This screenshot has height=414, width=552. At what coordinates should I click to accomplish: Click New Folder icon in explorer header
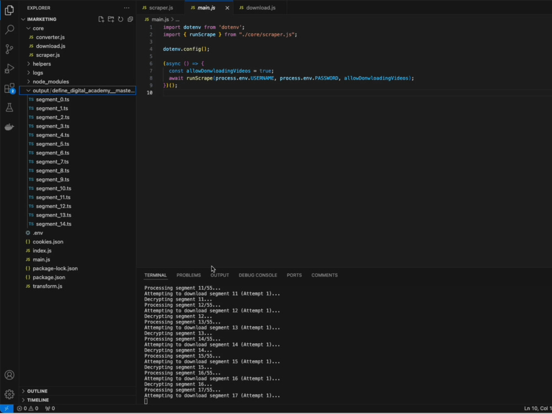(111, 19)
